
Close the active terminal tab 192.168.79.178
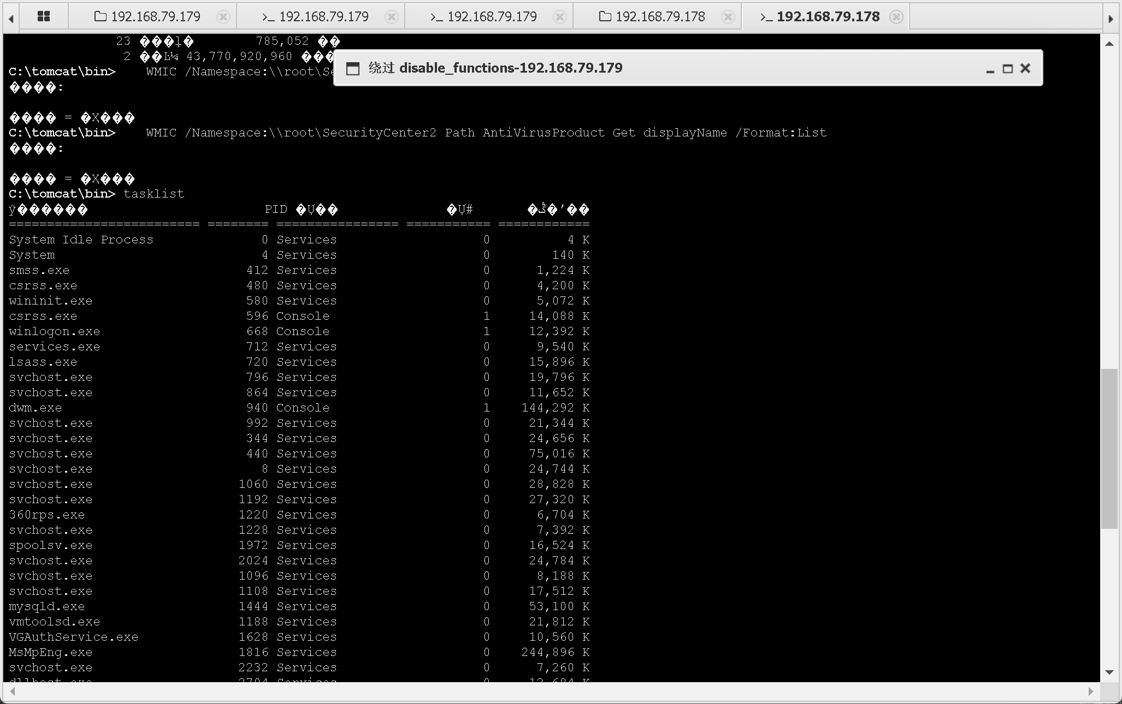[x=896, y=17]
